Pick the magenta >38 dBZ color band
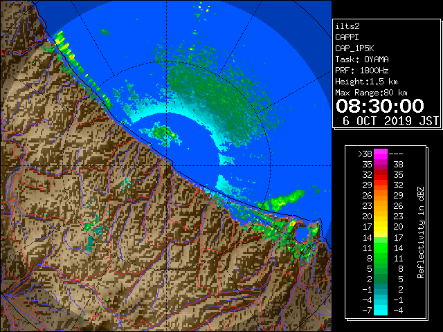 click(381, 154)
